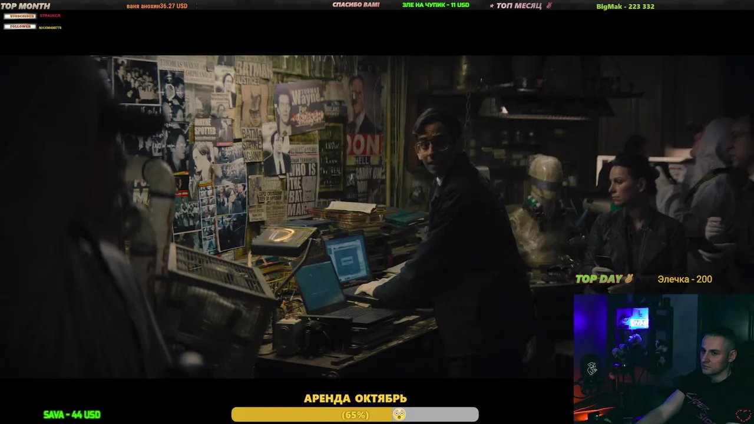This screenshot has width=754, height=424.
Task: Click the АРЕНДА ОКТЯБРЬ goal progress bar
Action: pyautogui.click(x=355, y=415)
